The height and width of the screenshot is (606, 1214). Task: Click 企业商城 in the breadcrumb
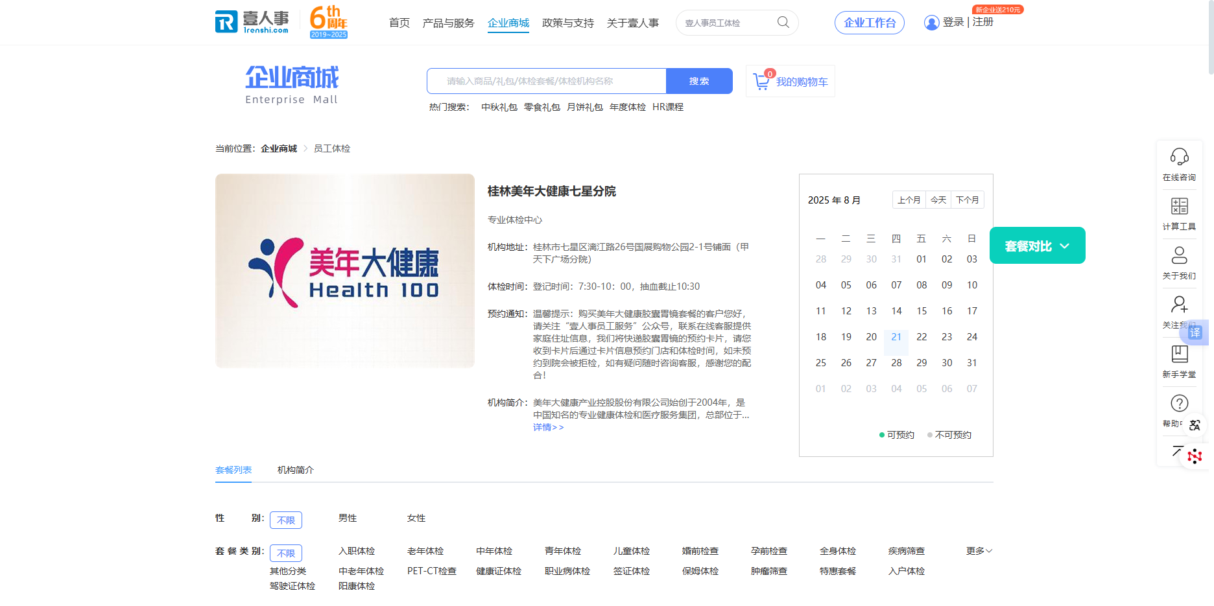click(279, 148)
